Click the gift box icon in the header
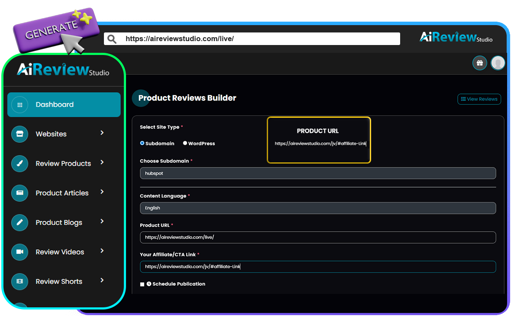 [479, 63]
